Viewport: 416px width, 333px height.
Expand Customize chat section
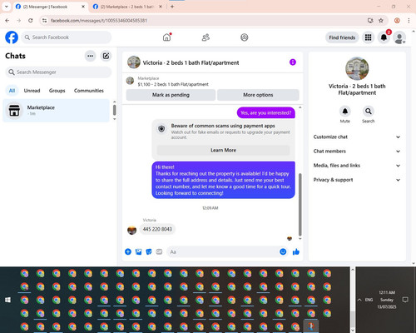coord(357,137)
